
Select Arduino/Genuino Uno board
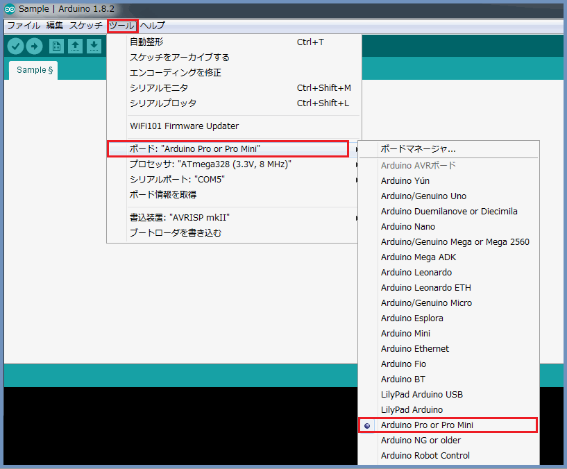pyautogui.click(x=448, y=196)
